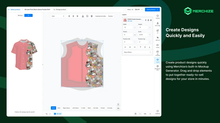Select the In Side tab
Viewport: 220px width, 123px height.
(x=83, y=108)
